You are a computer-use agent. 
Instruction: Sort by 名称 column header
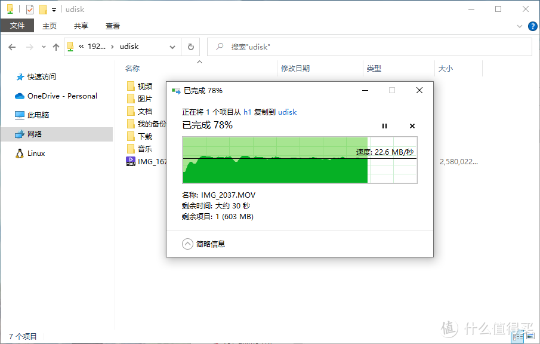[x=132, y=69]
